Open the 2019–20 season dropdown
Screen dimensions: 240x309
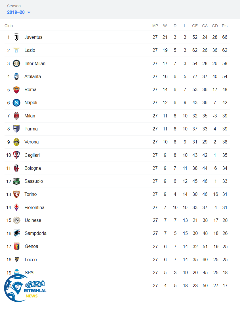tap(16, 12)
